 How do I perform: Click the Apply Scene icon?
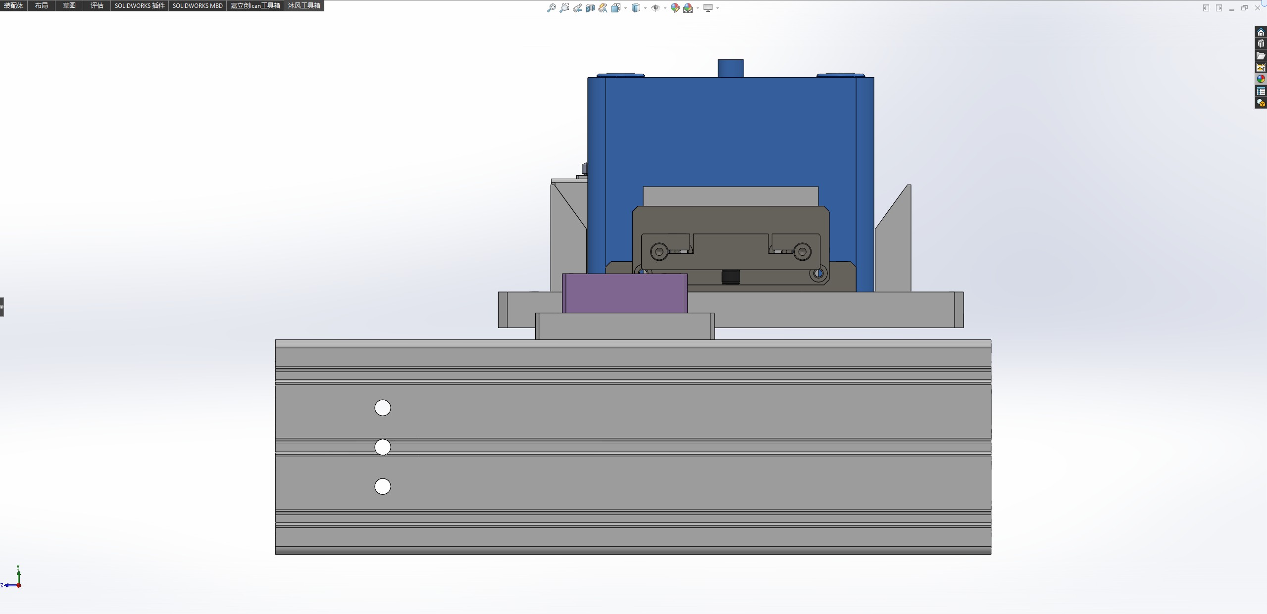[688, 8]
